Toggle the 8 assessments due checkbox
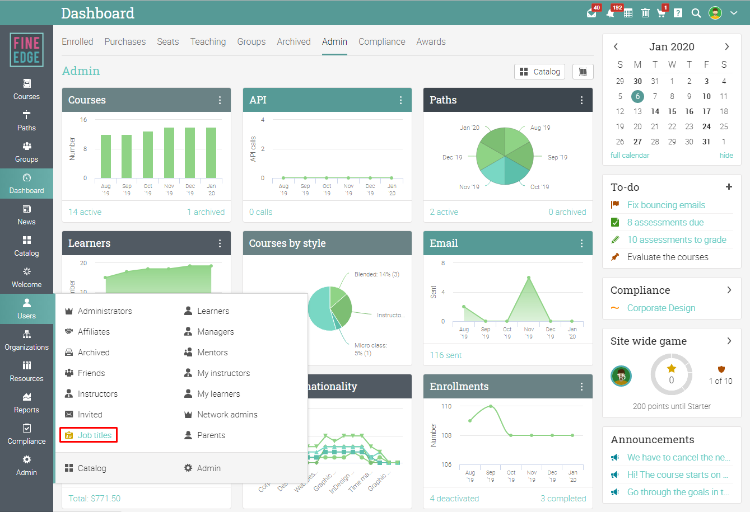Image resolution: width=750 pixels, height=512 pixels. (615, 223)
